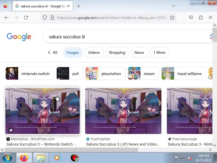This screenshot has width=217, height=163.
Task: Click the padlock site security icon
Action: (52, 17)
